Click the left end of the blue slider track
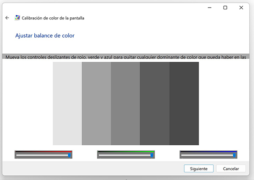 pos(183,155)
